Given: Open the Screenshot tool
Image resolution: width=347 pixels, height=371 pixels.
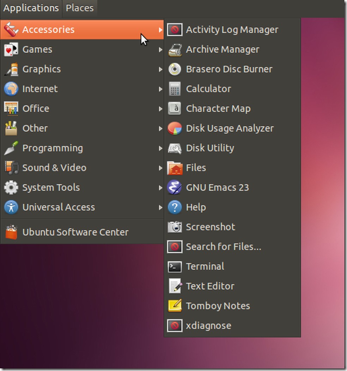Looking at the screenshot, I should [211, 227].
